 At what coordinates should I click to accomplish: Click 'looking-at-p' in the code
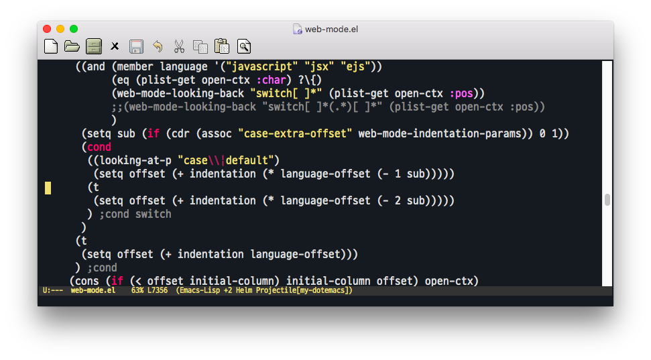click(135, 160)
